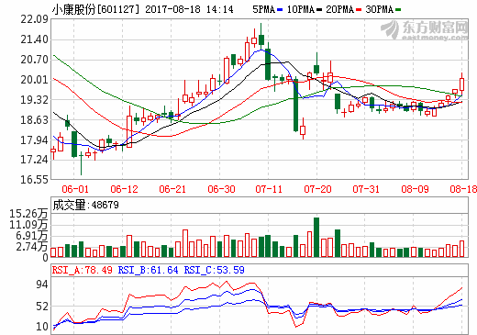Screen dimensions: 477x335
Task: Click the 06-30 date label
Action: tap(221, 189)
